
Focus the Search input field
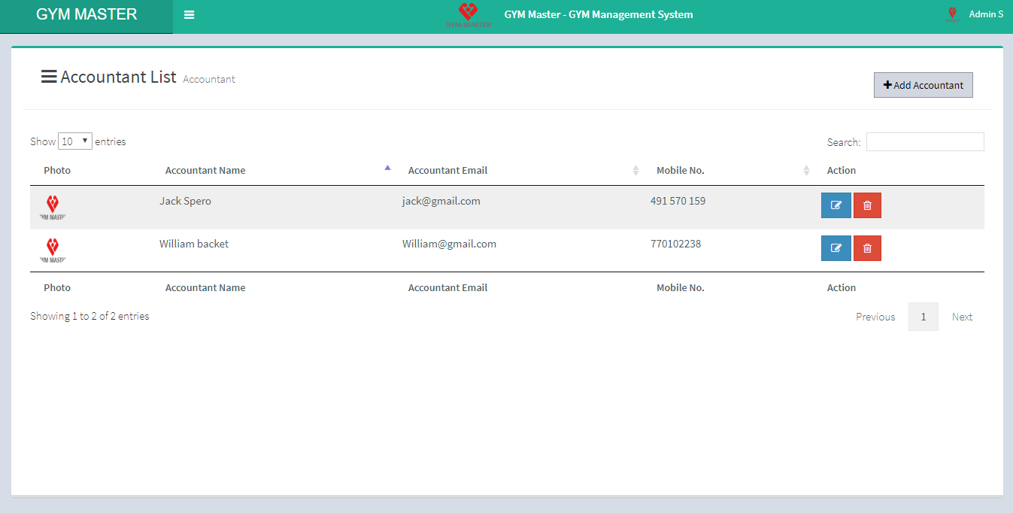[924, 141]
